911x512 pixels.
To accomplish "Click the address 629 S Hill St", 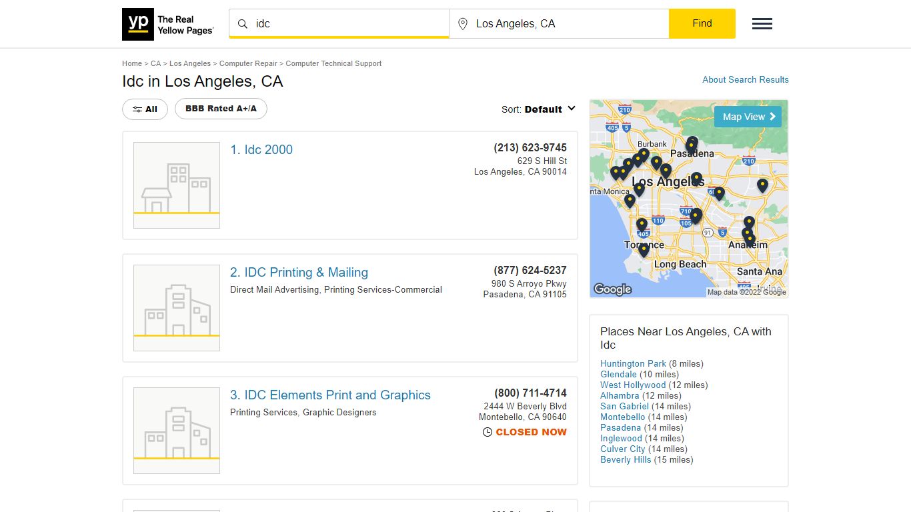I will point(542,161).
